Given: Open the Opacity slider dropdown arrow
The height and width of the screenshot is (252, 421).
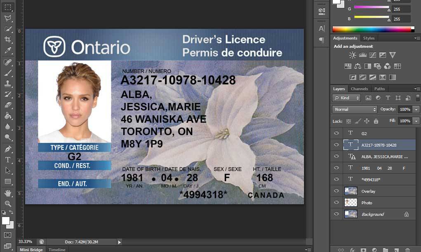Looking at the screenshot, I should [x=416, y=110].
